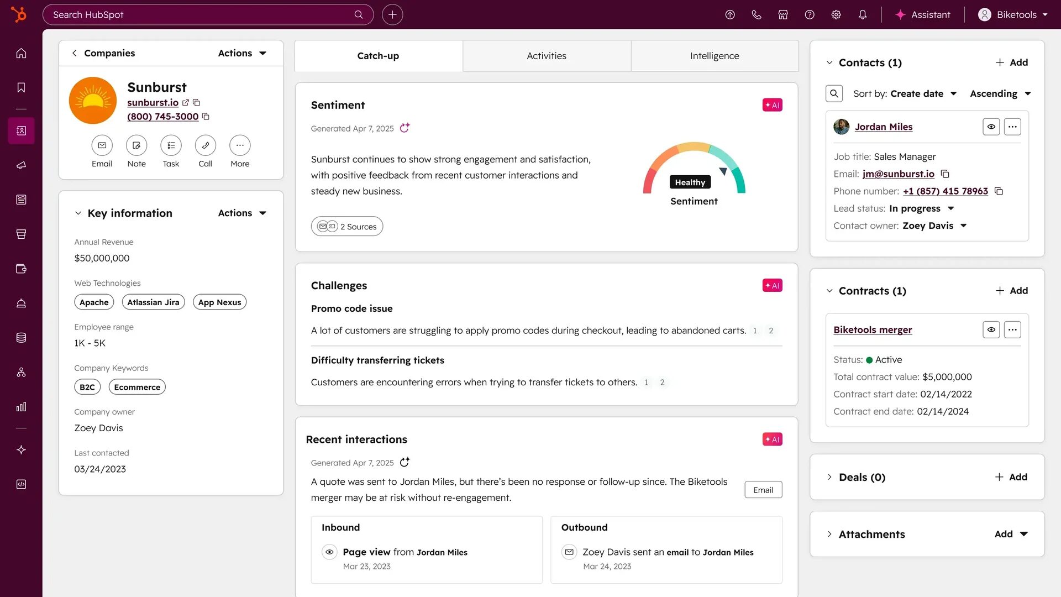Open the bar-chart reporting icon in sidebar
The height and width of the screenshot is (597, 1061).
click(21, 407)
